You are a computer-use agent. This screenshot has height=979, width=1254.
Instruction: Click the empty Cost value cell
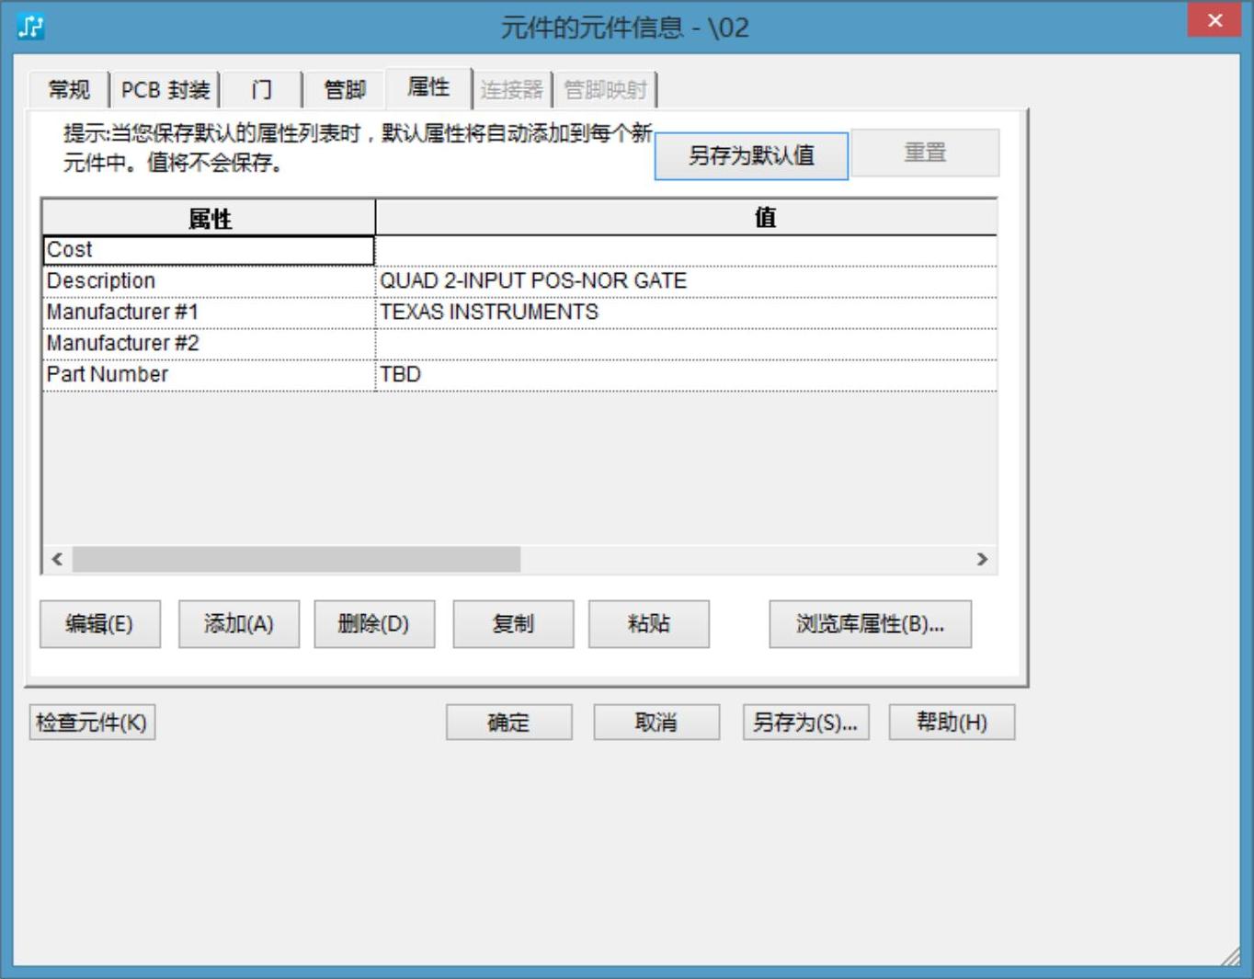coord(687,250)
